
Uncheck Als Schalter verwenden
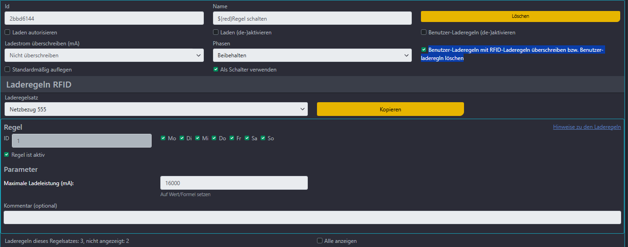point(216,70)
